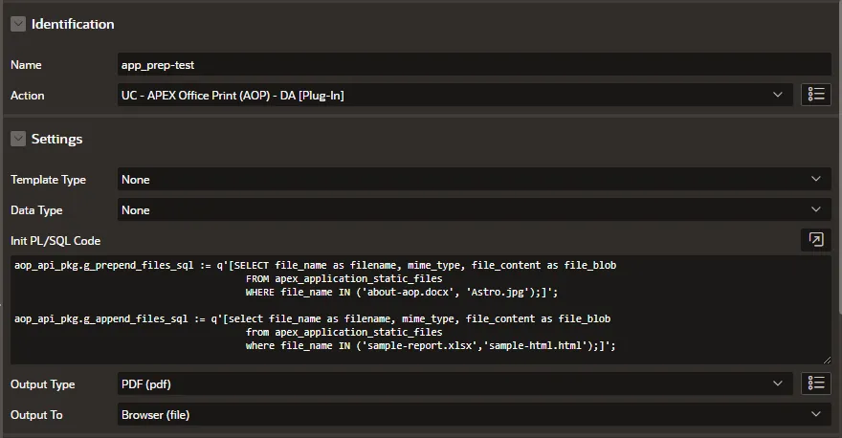Open list icon next to Action field
The width and height of the screenshot is (842, 438).
pyautogui.click(x=815, y=95)
